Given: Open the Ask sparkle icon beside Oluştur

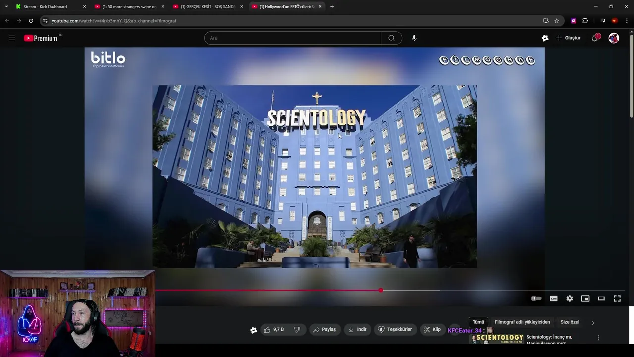Looking at the screenshot, I should click(545, 38).
